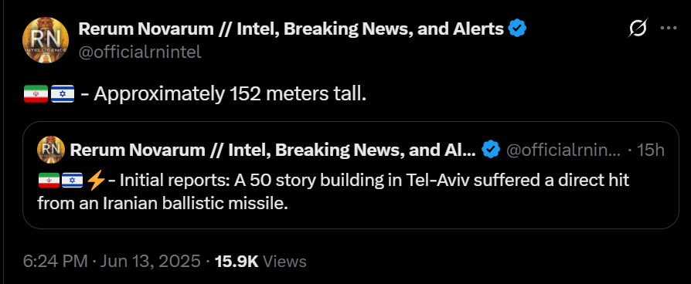The height and width of the screenshot is (284, 691).
Task: Click the blue verified badge beside main author name
Action: (517, 29)
